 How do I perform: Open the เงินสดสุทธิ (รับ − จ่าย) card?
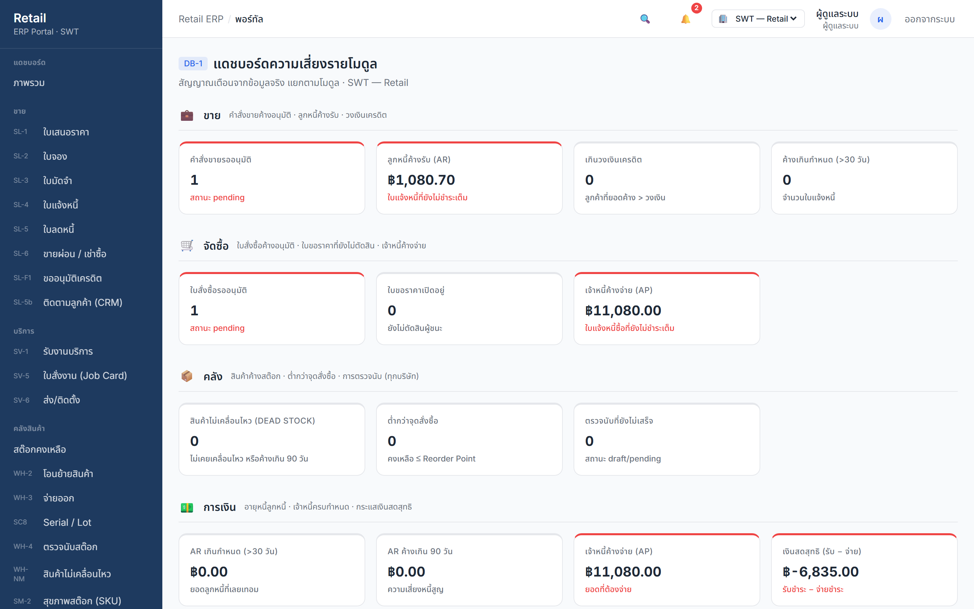click(864, 570)
